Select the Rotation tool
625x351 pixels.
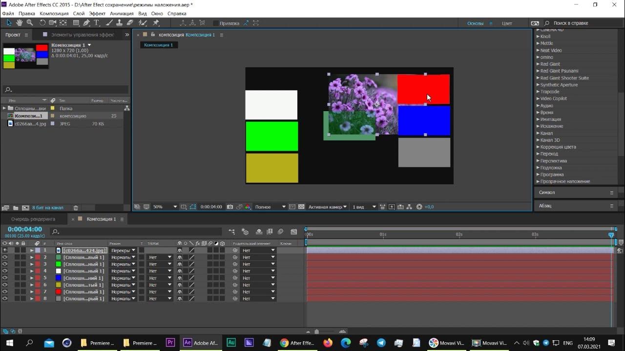42,23
